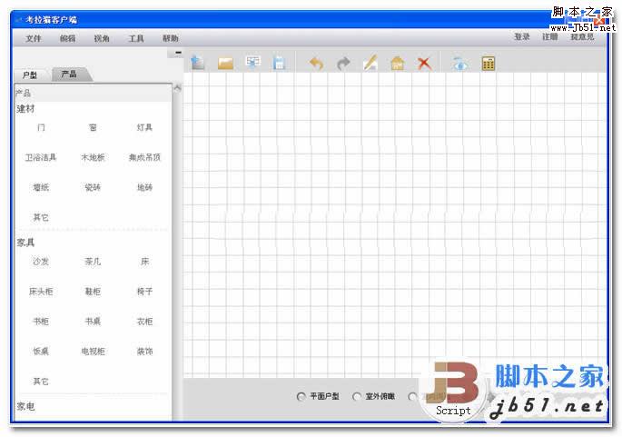622x437 pixels.
Task: Click the orange undo arrow
Action: (x=316, y=63)
